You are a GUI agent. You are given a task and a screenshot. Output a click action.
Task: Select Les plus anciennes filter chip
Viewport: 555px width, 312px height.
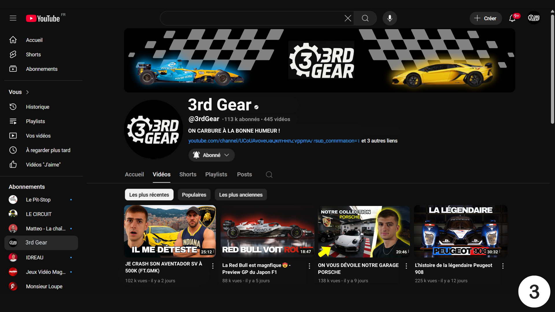click(x=241, y=195)
